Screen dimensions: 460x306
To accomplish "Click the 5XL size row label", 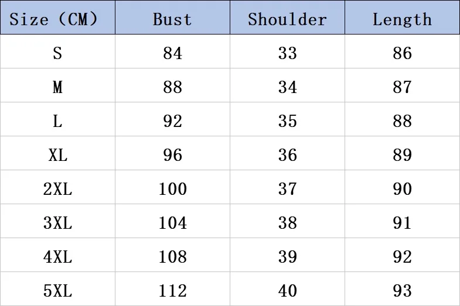I will [x=57, y=291].
